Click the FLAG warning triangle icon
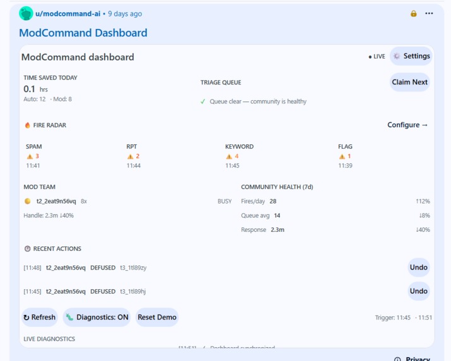 point(342,156)
